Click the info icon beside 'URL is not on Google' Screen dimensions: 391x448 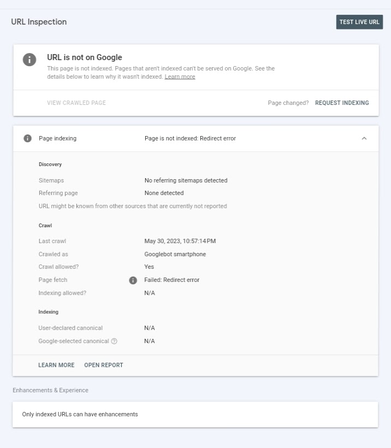[29, 60]
